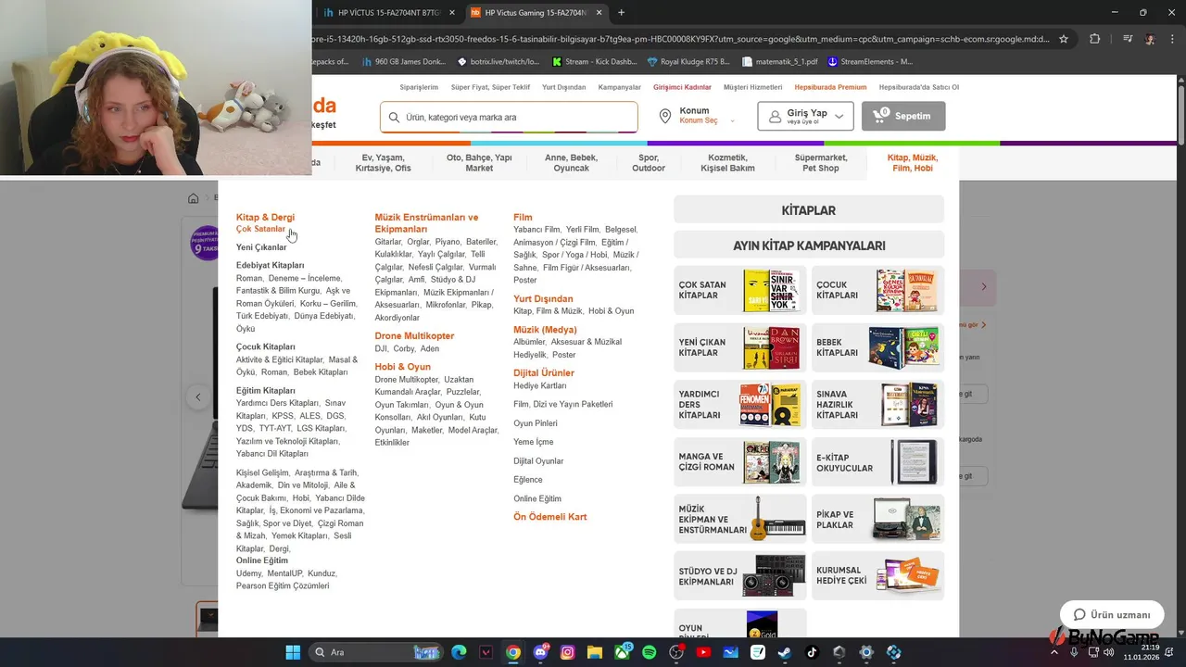This screenshot has height=667, width=1186.
Task: Close the HP Victus Gaming 15-FA2704N tab
Action: pos(599,13)
